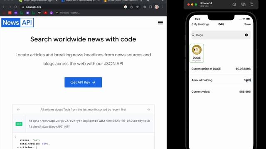Open the Portfolio bookmark
Viewport: 266px width, 149px height.
(x=67, y=13)
